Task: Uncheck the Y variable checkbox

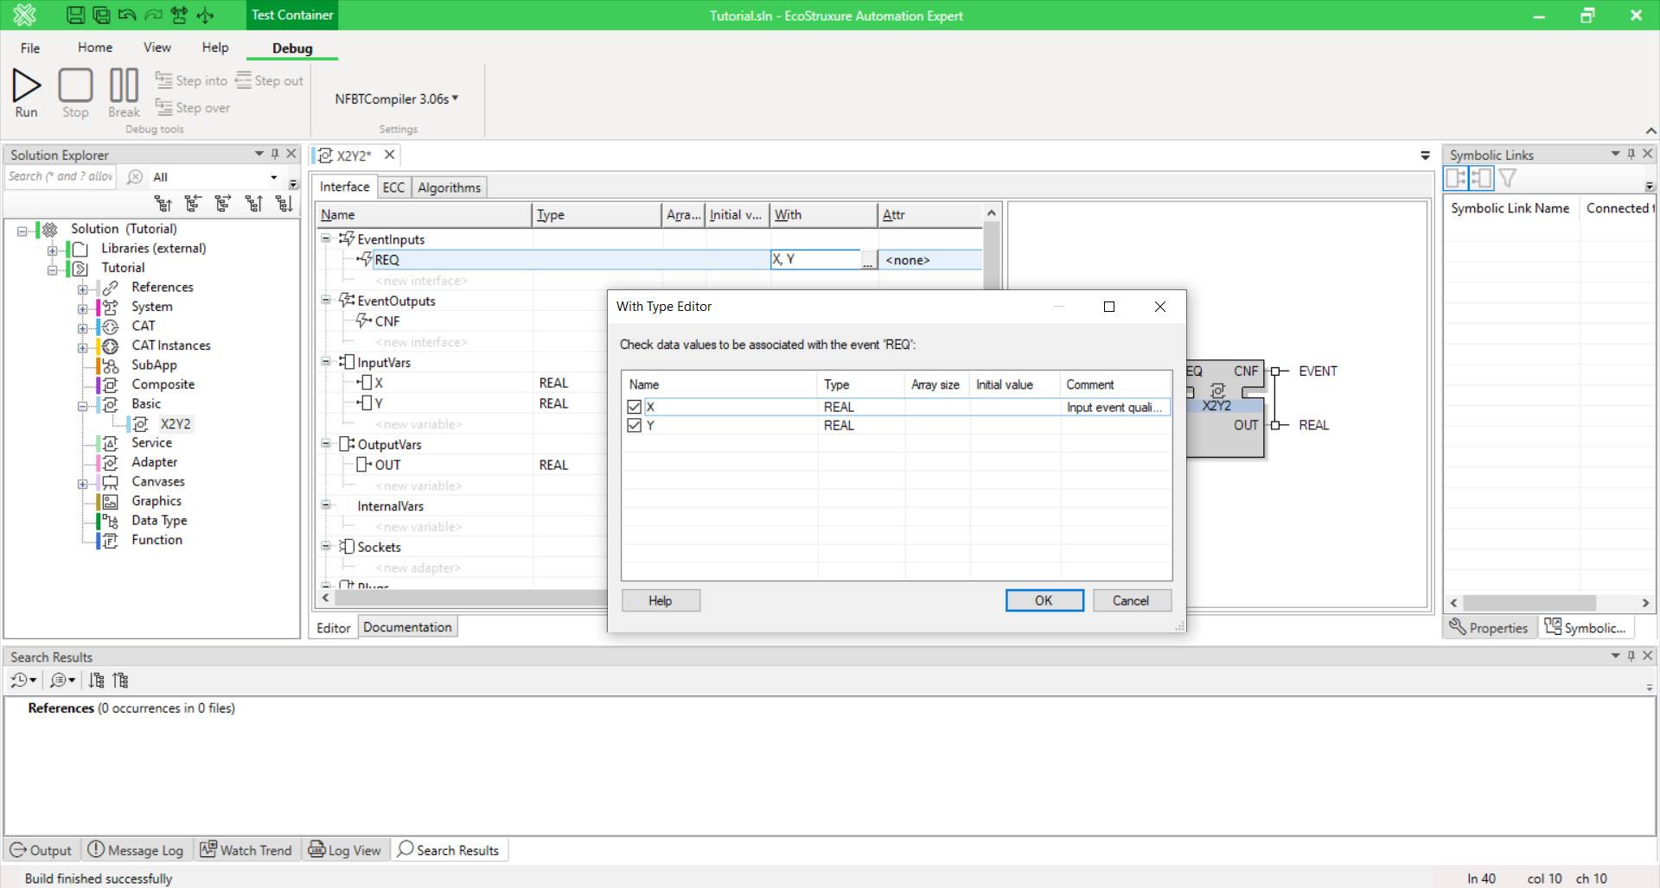Action: pos(634,425)
